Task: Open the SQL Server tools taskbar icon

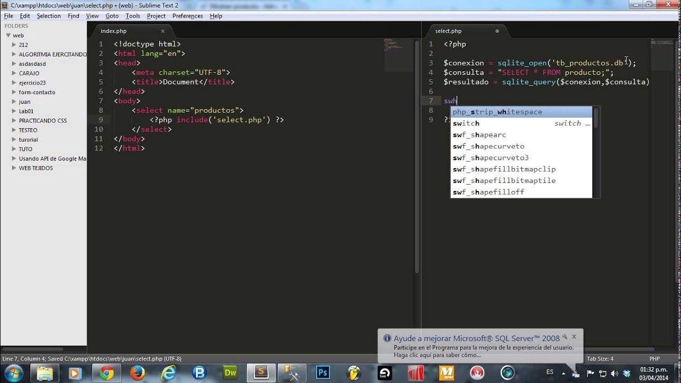Action: [x=292, y=373]
